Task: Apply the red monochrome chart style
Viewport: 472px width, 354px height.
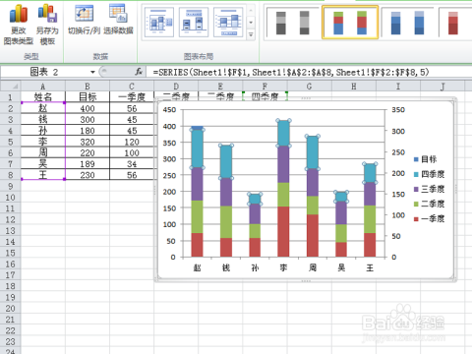Action: [x=455, y=23]
